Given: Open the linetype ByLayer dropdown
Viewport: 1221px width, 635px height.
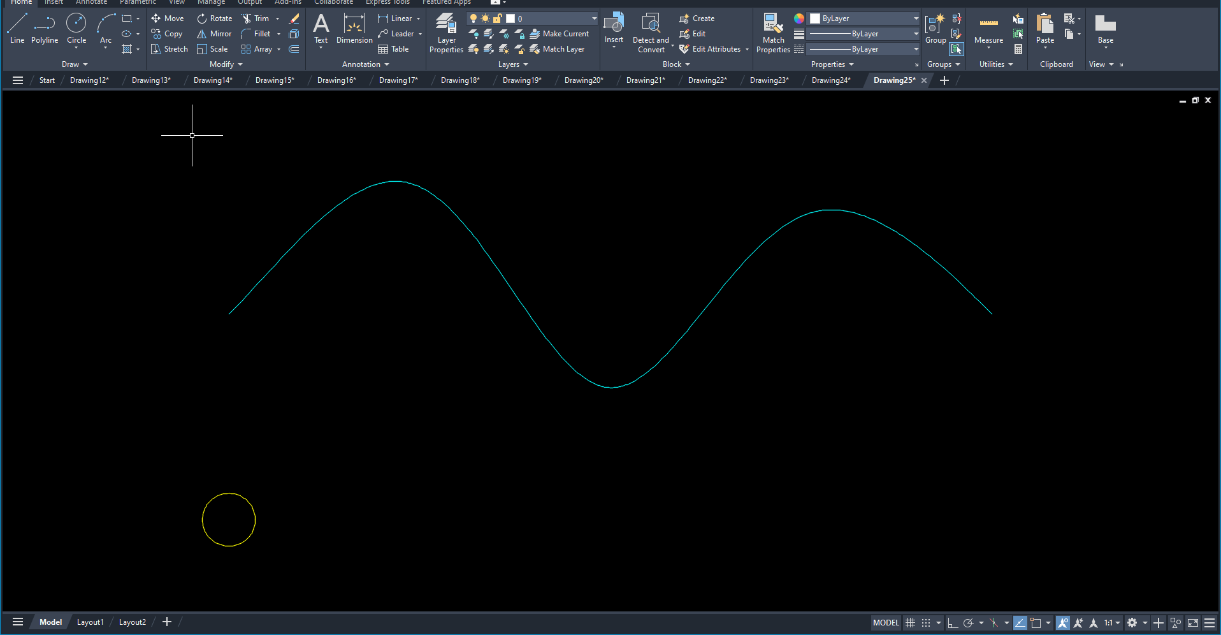Looking at the screenshot, I should [x=864, y=49].
